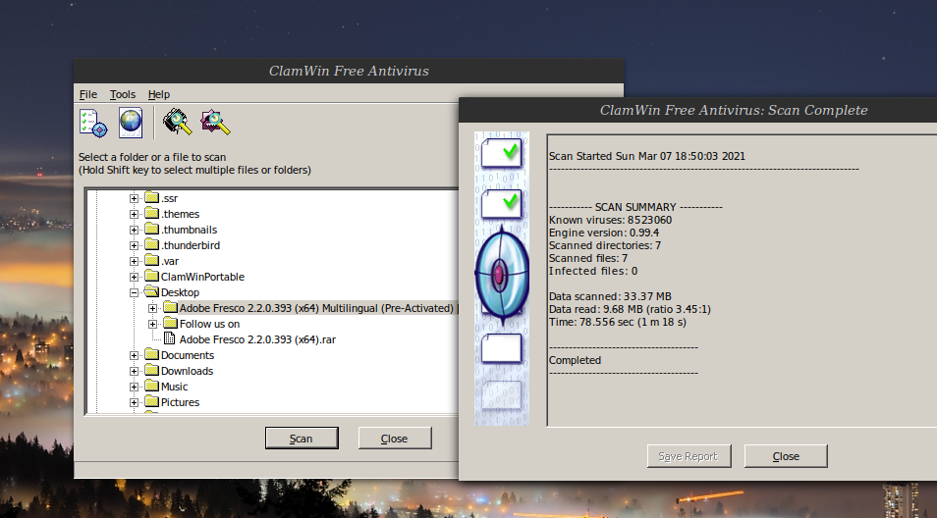Open the File menu
This screenshot has height=518, width=937.
(x=87, y=94)
